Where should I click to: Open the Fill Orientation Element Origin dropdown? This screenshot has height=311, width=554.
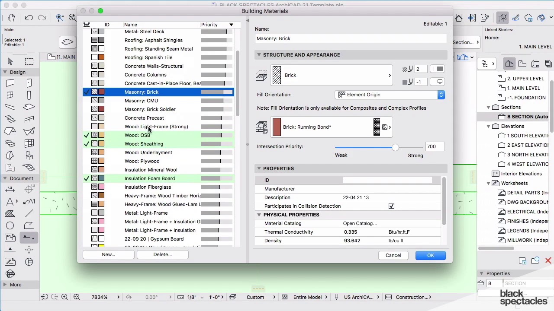pyautogui.click(x=390, y=95)
